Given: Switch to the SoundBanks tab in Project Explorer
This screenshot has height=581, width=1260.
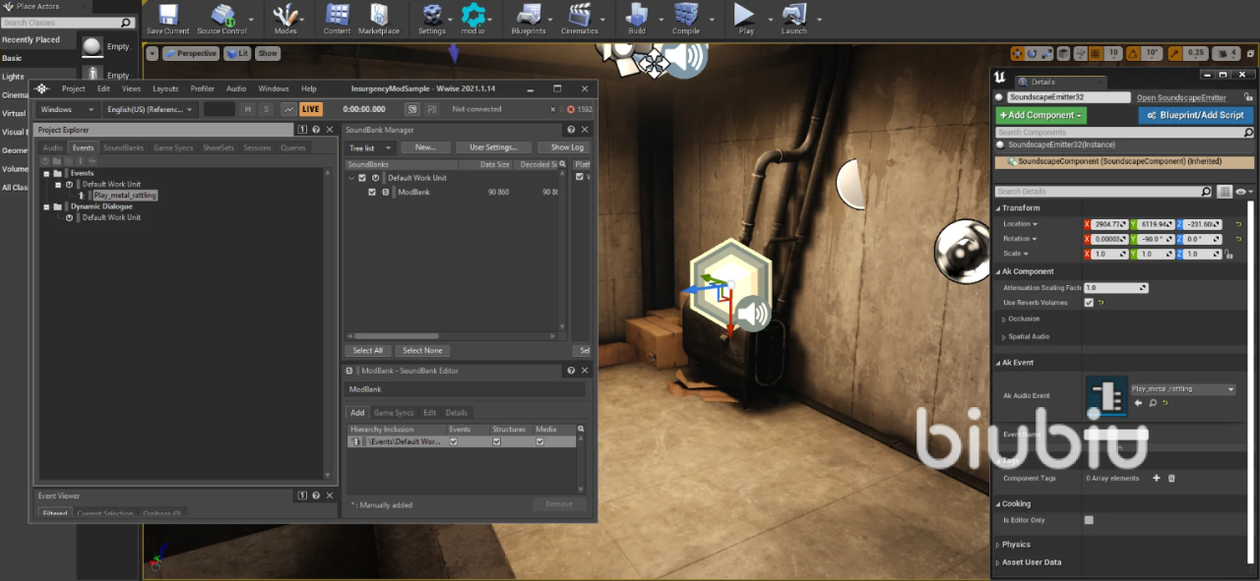Looking at the screenshot, I should [123, 147].
